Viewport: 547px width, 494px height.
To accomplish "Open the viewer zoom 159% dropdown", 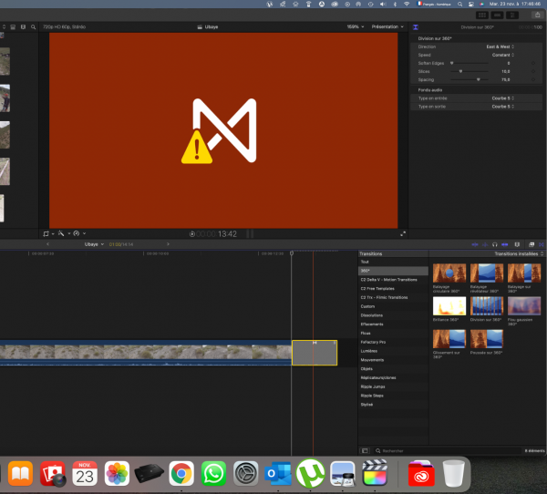I will tap(354, 27).
